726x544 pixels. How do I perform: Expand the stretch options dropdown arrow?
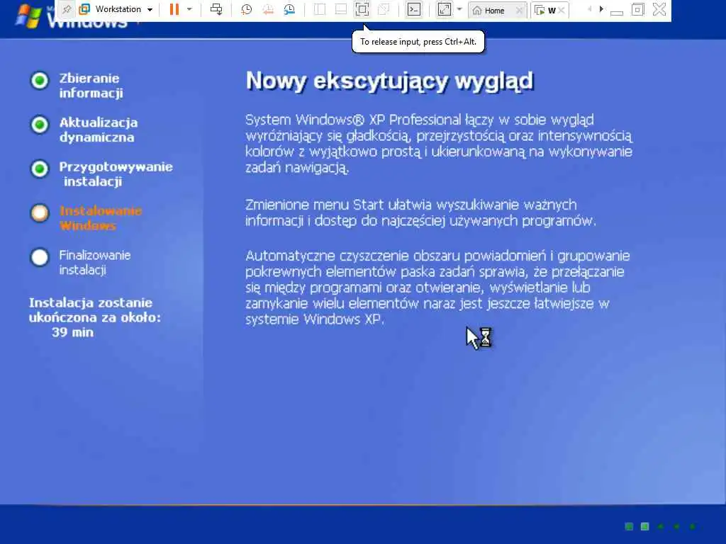[459, 9]
